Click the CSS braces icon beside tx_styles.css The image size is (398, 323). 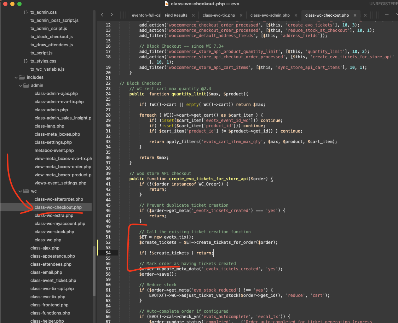25,61
